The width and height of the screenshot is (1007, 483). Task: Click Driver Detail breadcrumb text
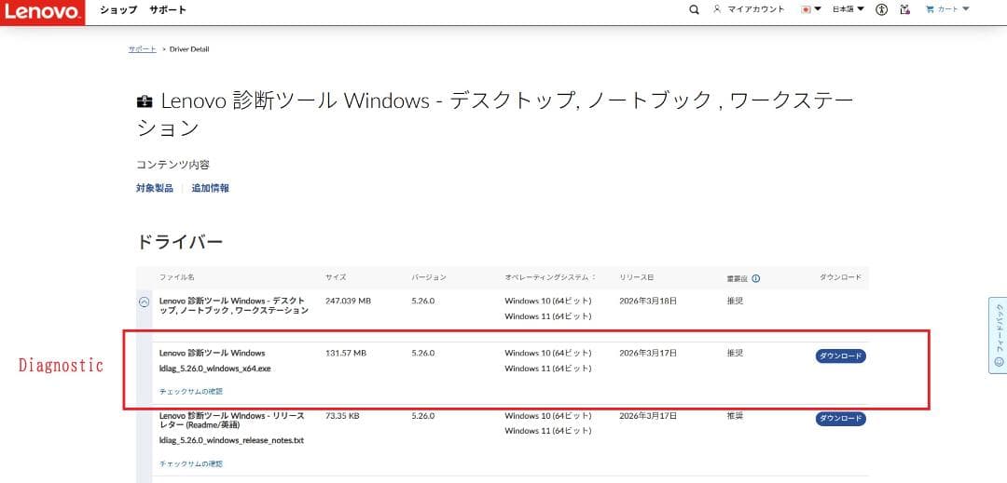(x=188, y=49)
